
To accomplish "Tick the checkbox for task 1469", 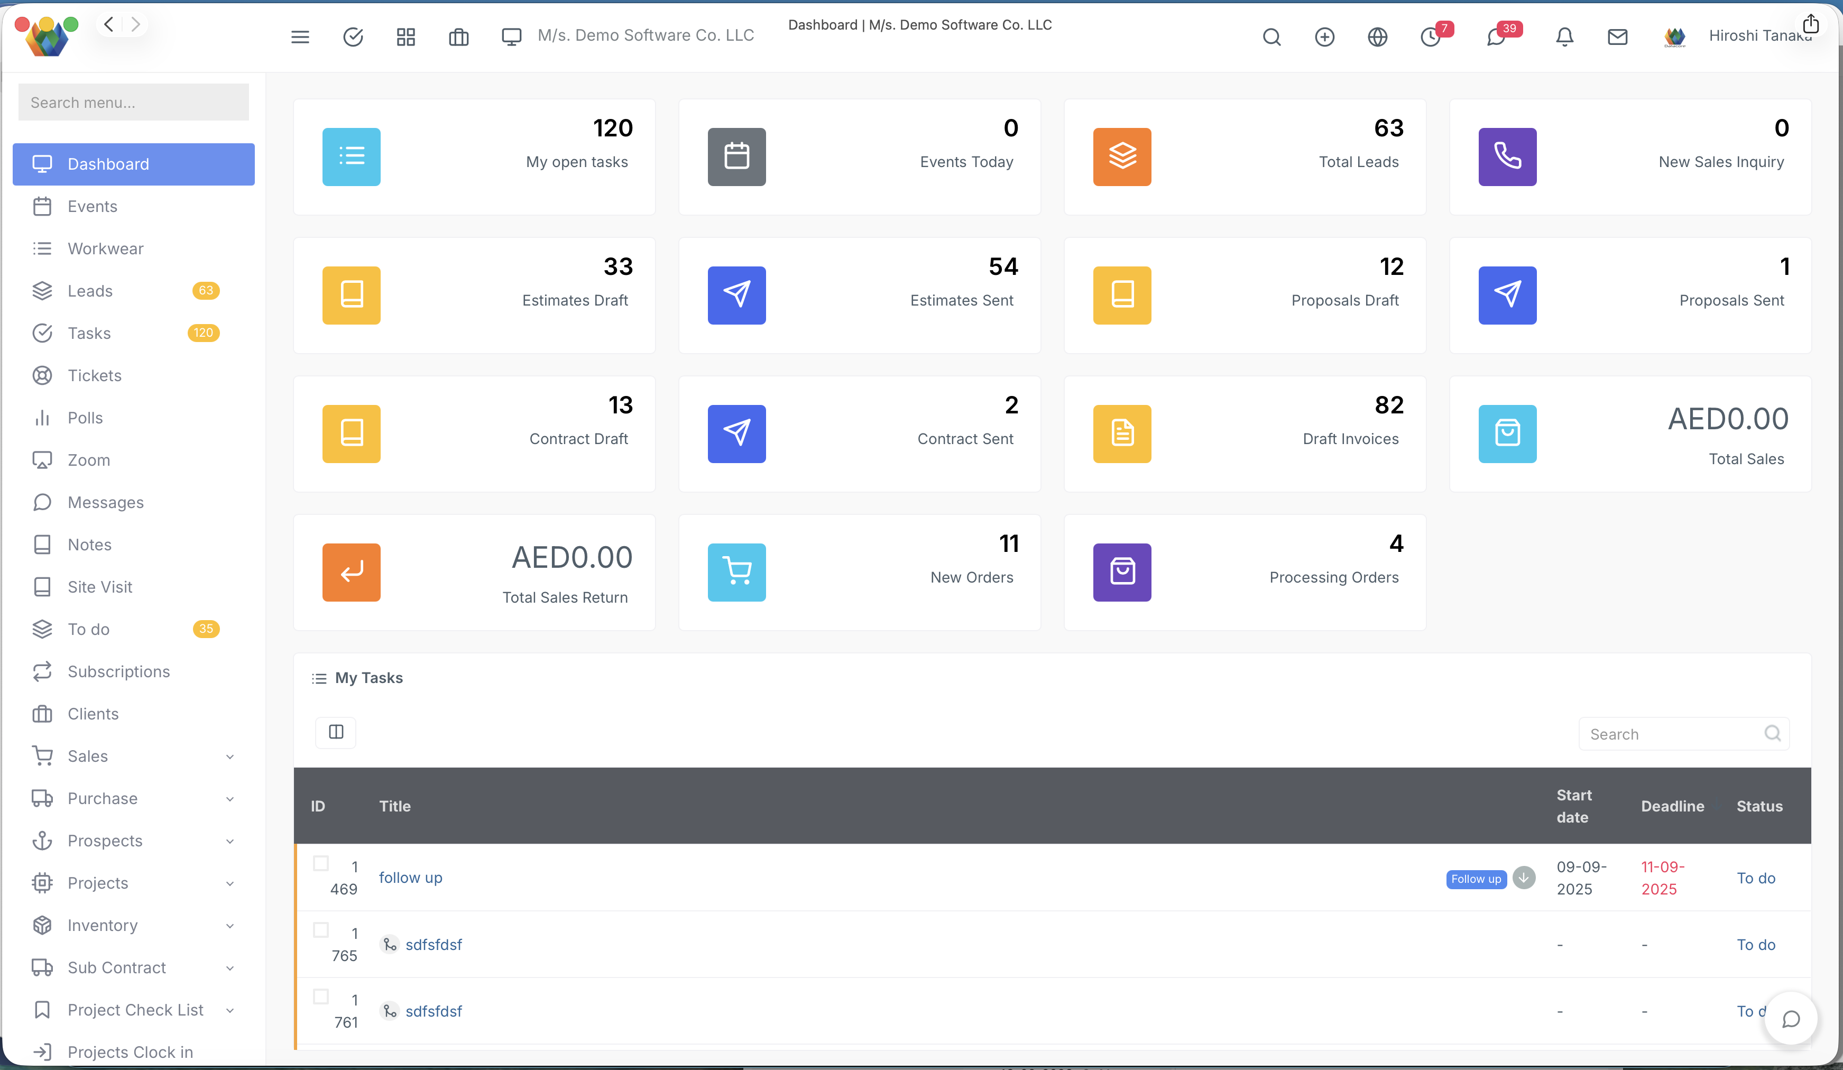I will [320, 863].
